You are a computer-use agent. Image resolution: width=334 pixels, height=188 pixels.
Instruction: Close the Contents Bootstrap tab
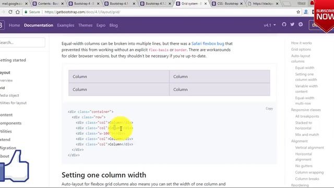click(63, 4)
